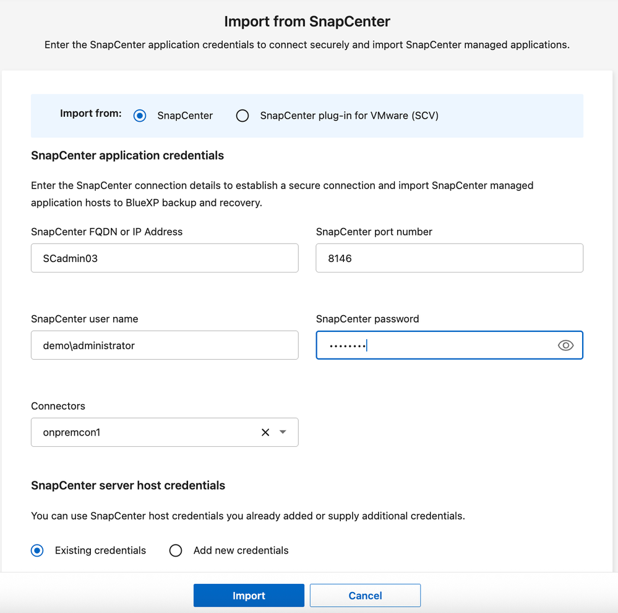
Task: Click the "SnapCenter port number" label
Action: pyautogui.click(x=374, y=232)
